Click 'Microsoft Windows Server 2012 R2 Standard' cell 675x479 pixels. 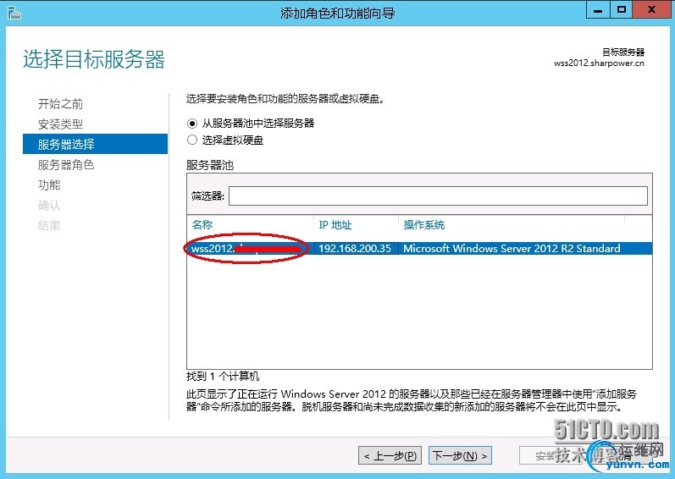pos(512,249)
